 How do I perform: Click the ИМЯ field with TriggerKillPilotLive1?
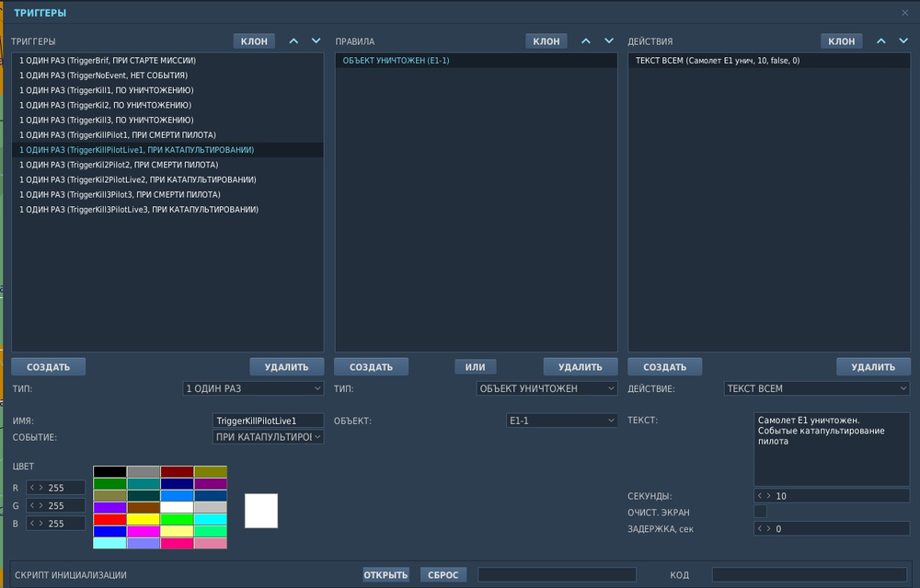(268, 421)
